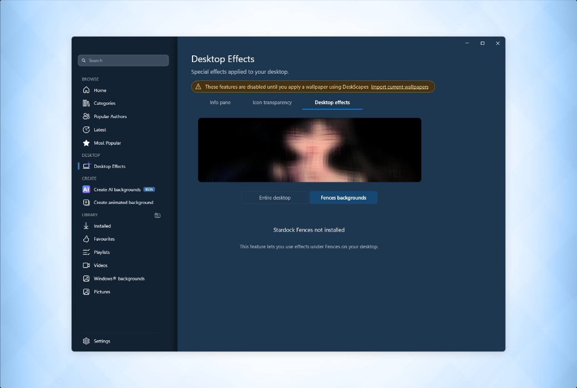Image resolution: width=577 pixels, height=388 pixels.
Task: Open Most Popular label
Action: point(107,143)
